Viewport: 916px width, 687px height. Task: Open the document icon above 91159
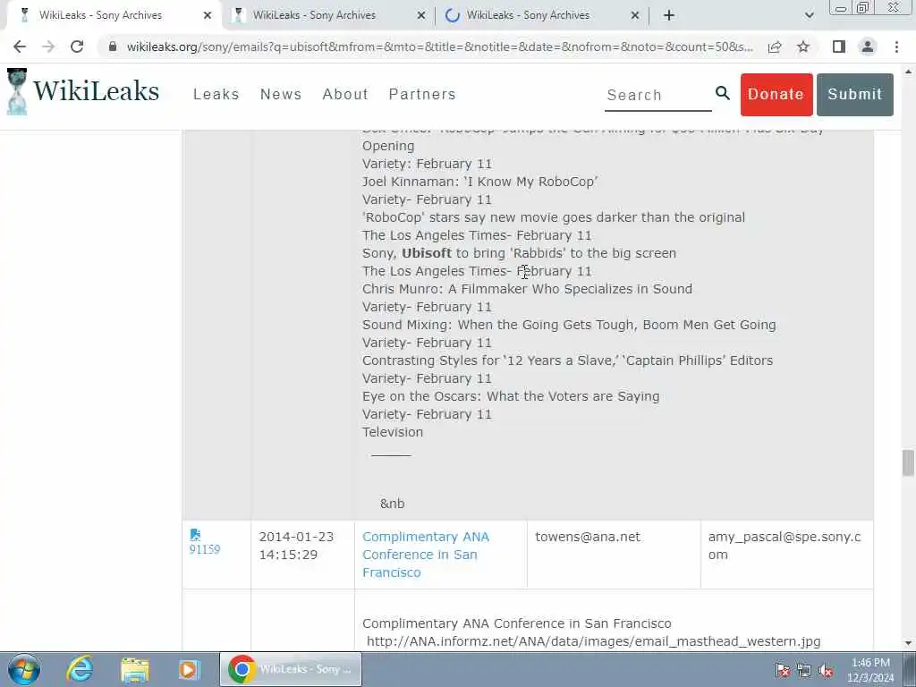click(195, 535)
